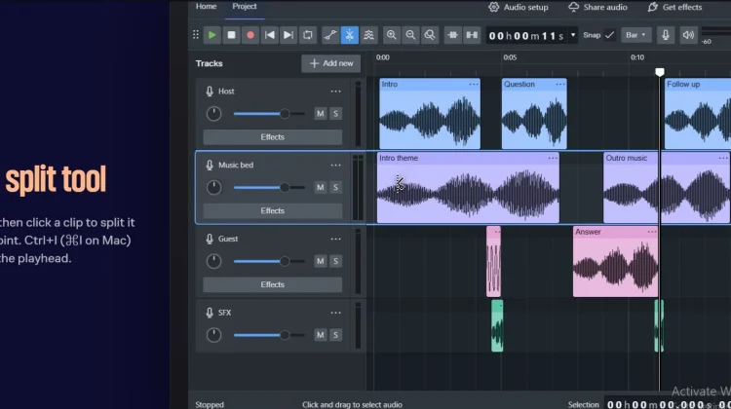Open the Question clip options menu
The width and height of the screenshot is (731, 409).
pyautogui.click(x=560, y=85)
